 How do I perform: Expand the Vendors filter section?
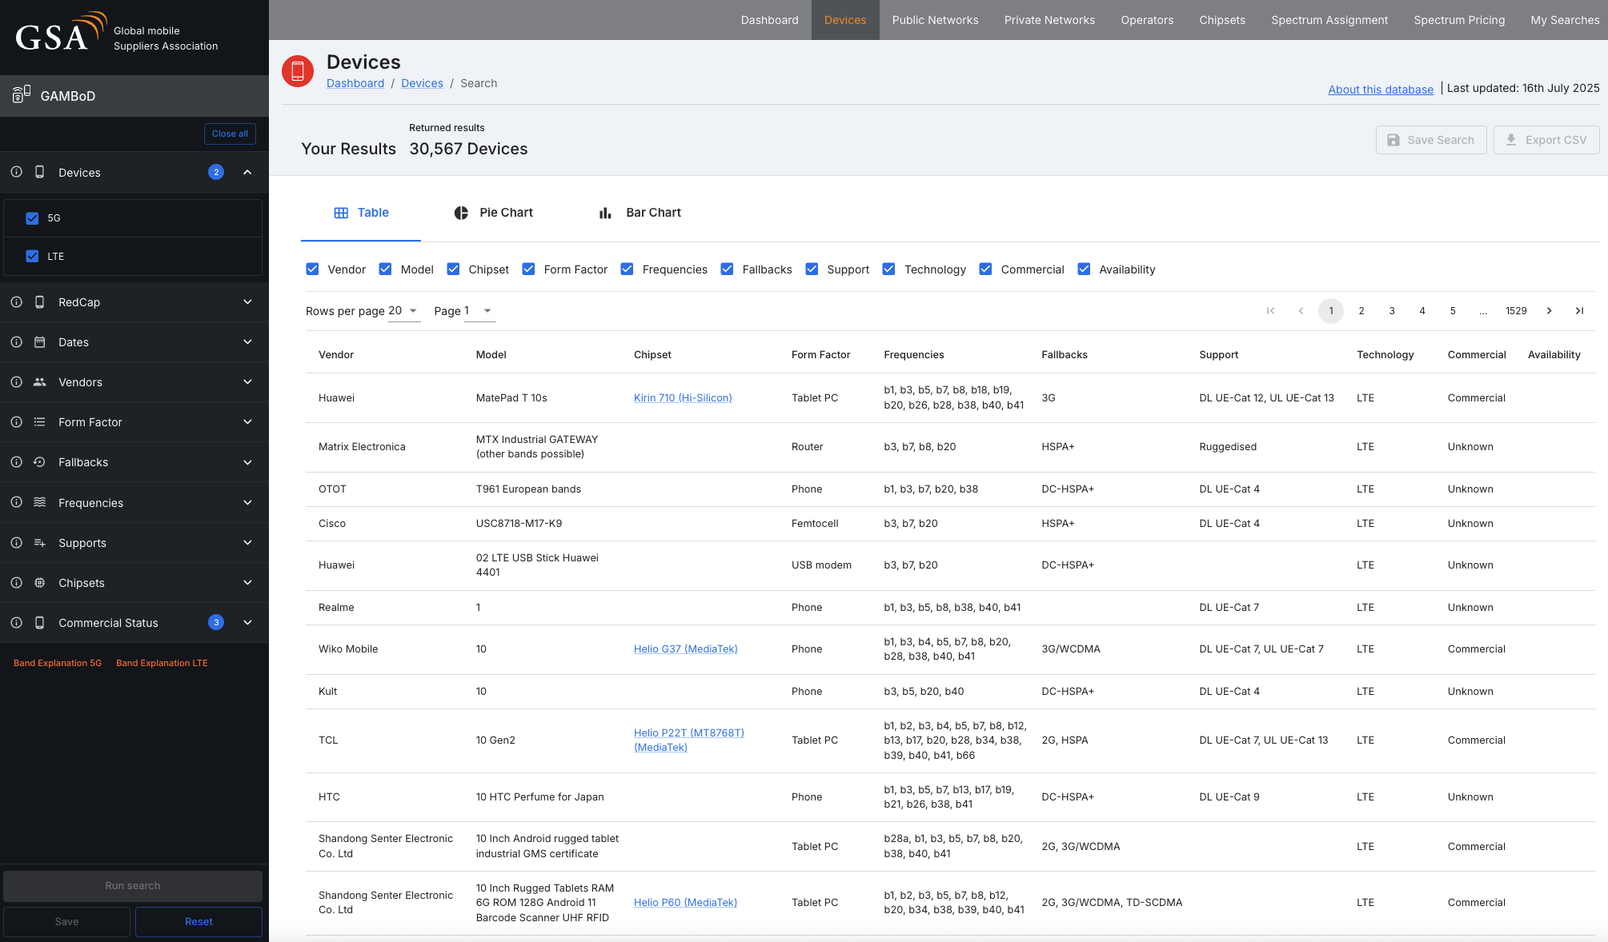coord(247,382)
